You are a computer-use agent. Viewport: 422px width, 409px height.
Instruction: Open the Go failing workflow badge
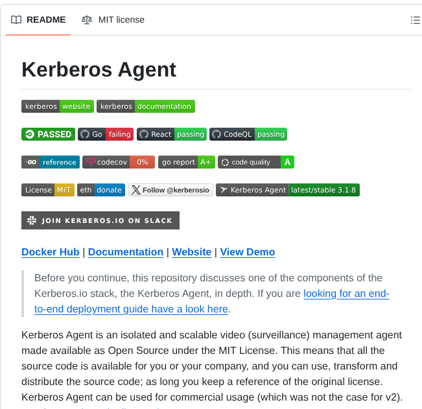pyautogui.click(x=106, y=134)
